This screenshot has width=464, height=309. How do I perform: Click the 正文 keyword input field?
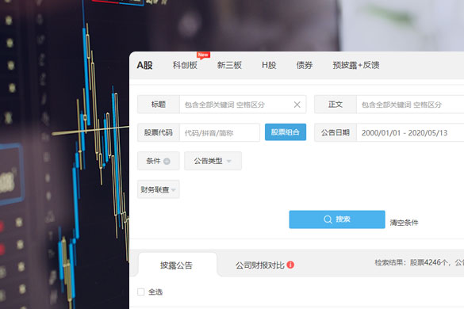click(x=410, y=105)
